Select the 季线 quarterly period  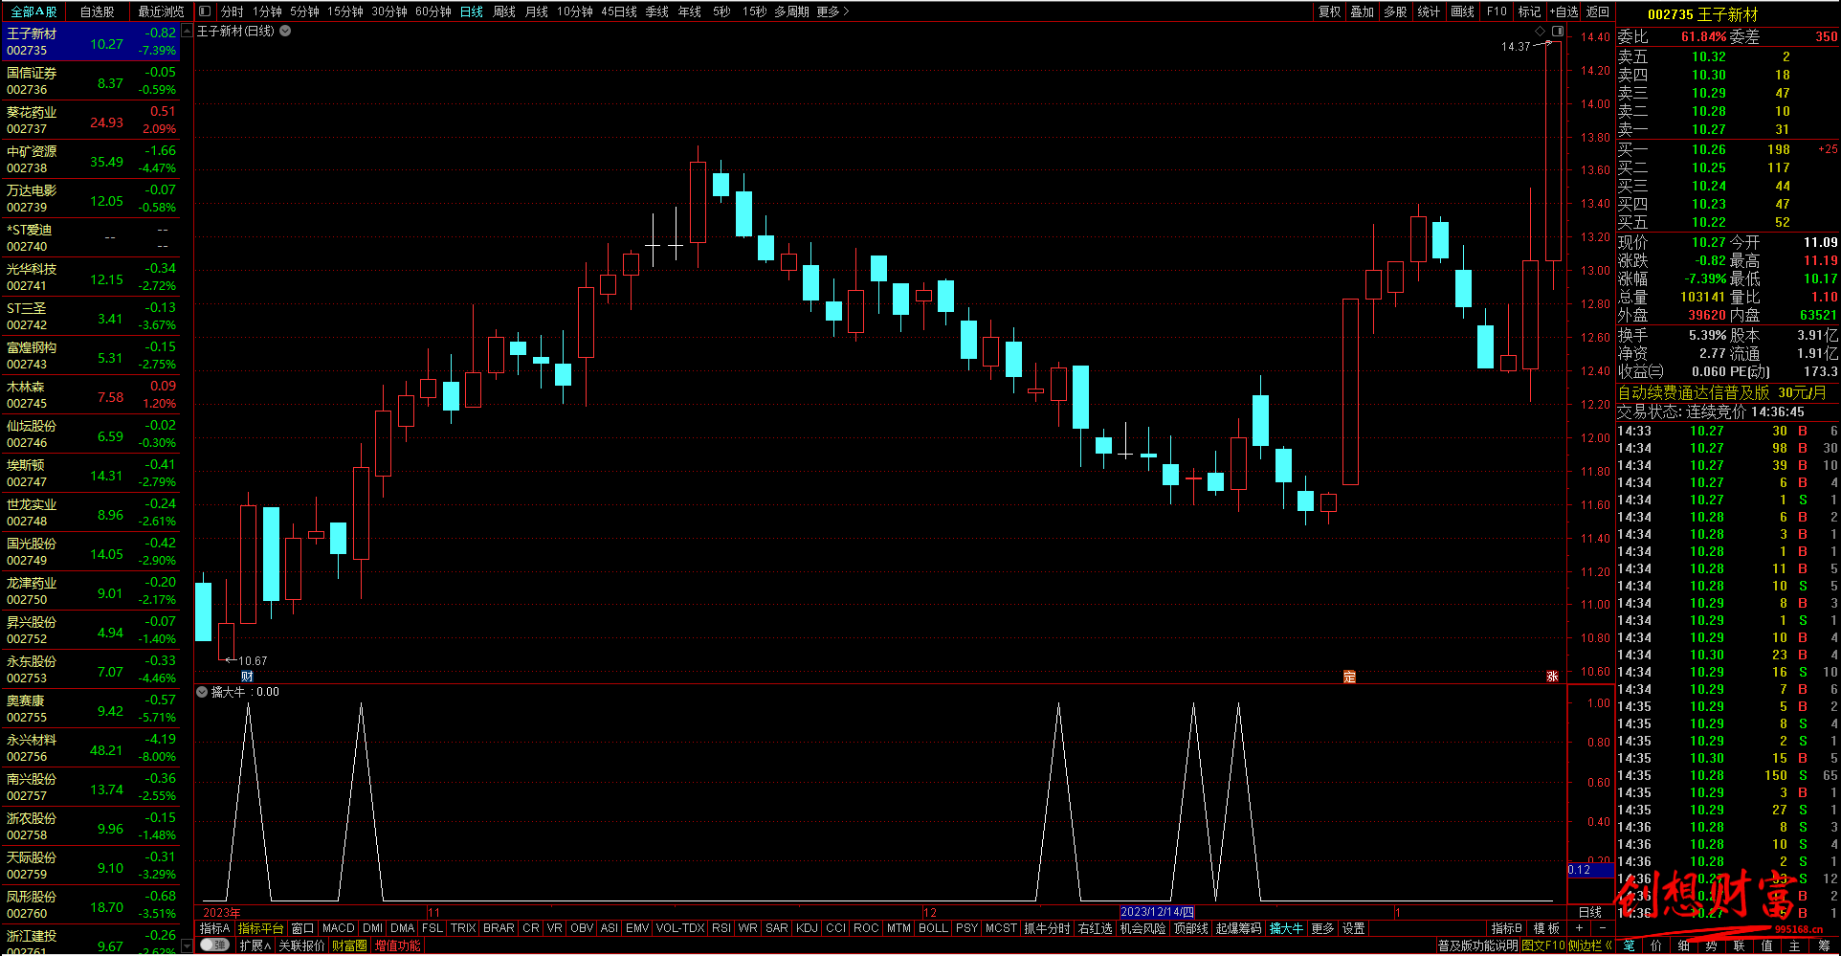coord(656,11)
